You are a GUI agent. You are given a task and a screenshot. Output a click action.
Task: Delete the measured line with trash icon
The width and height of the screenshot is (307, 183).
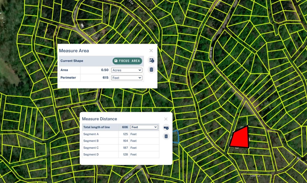point(166,136)
